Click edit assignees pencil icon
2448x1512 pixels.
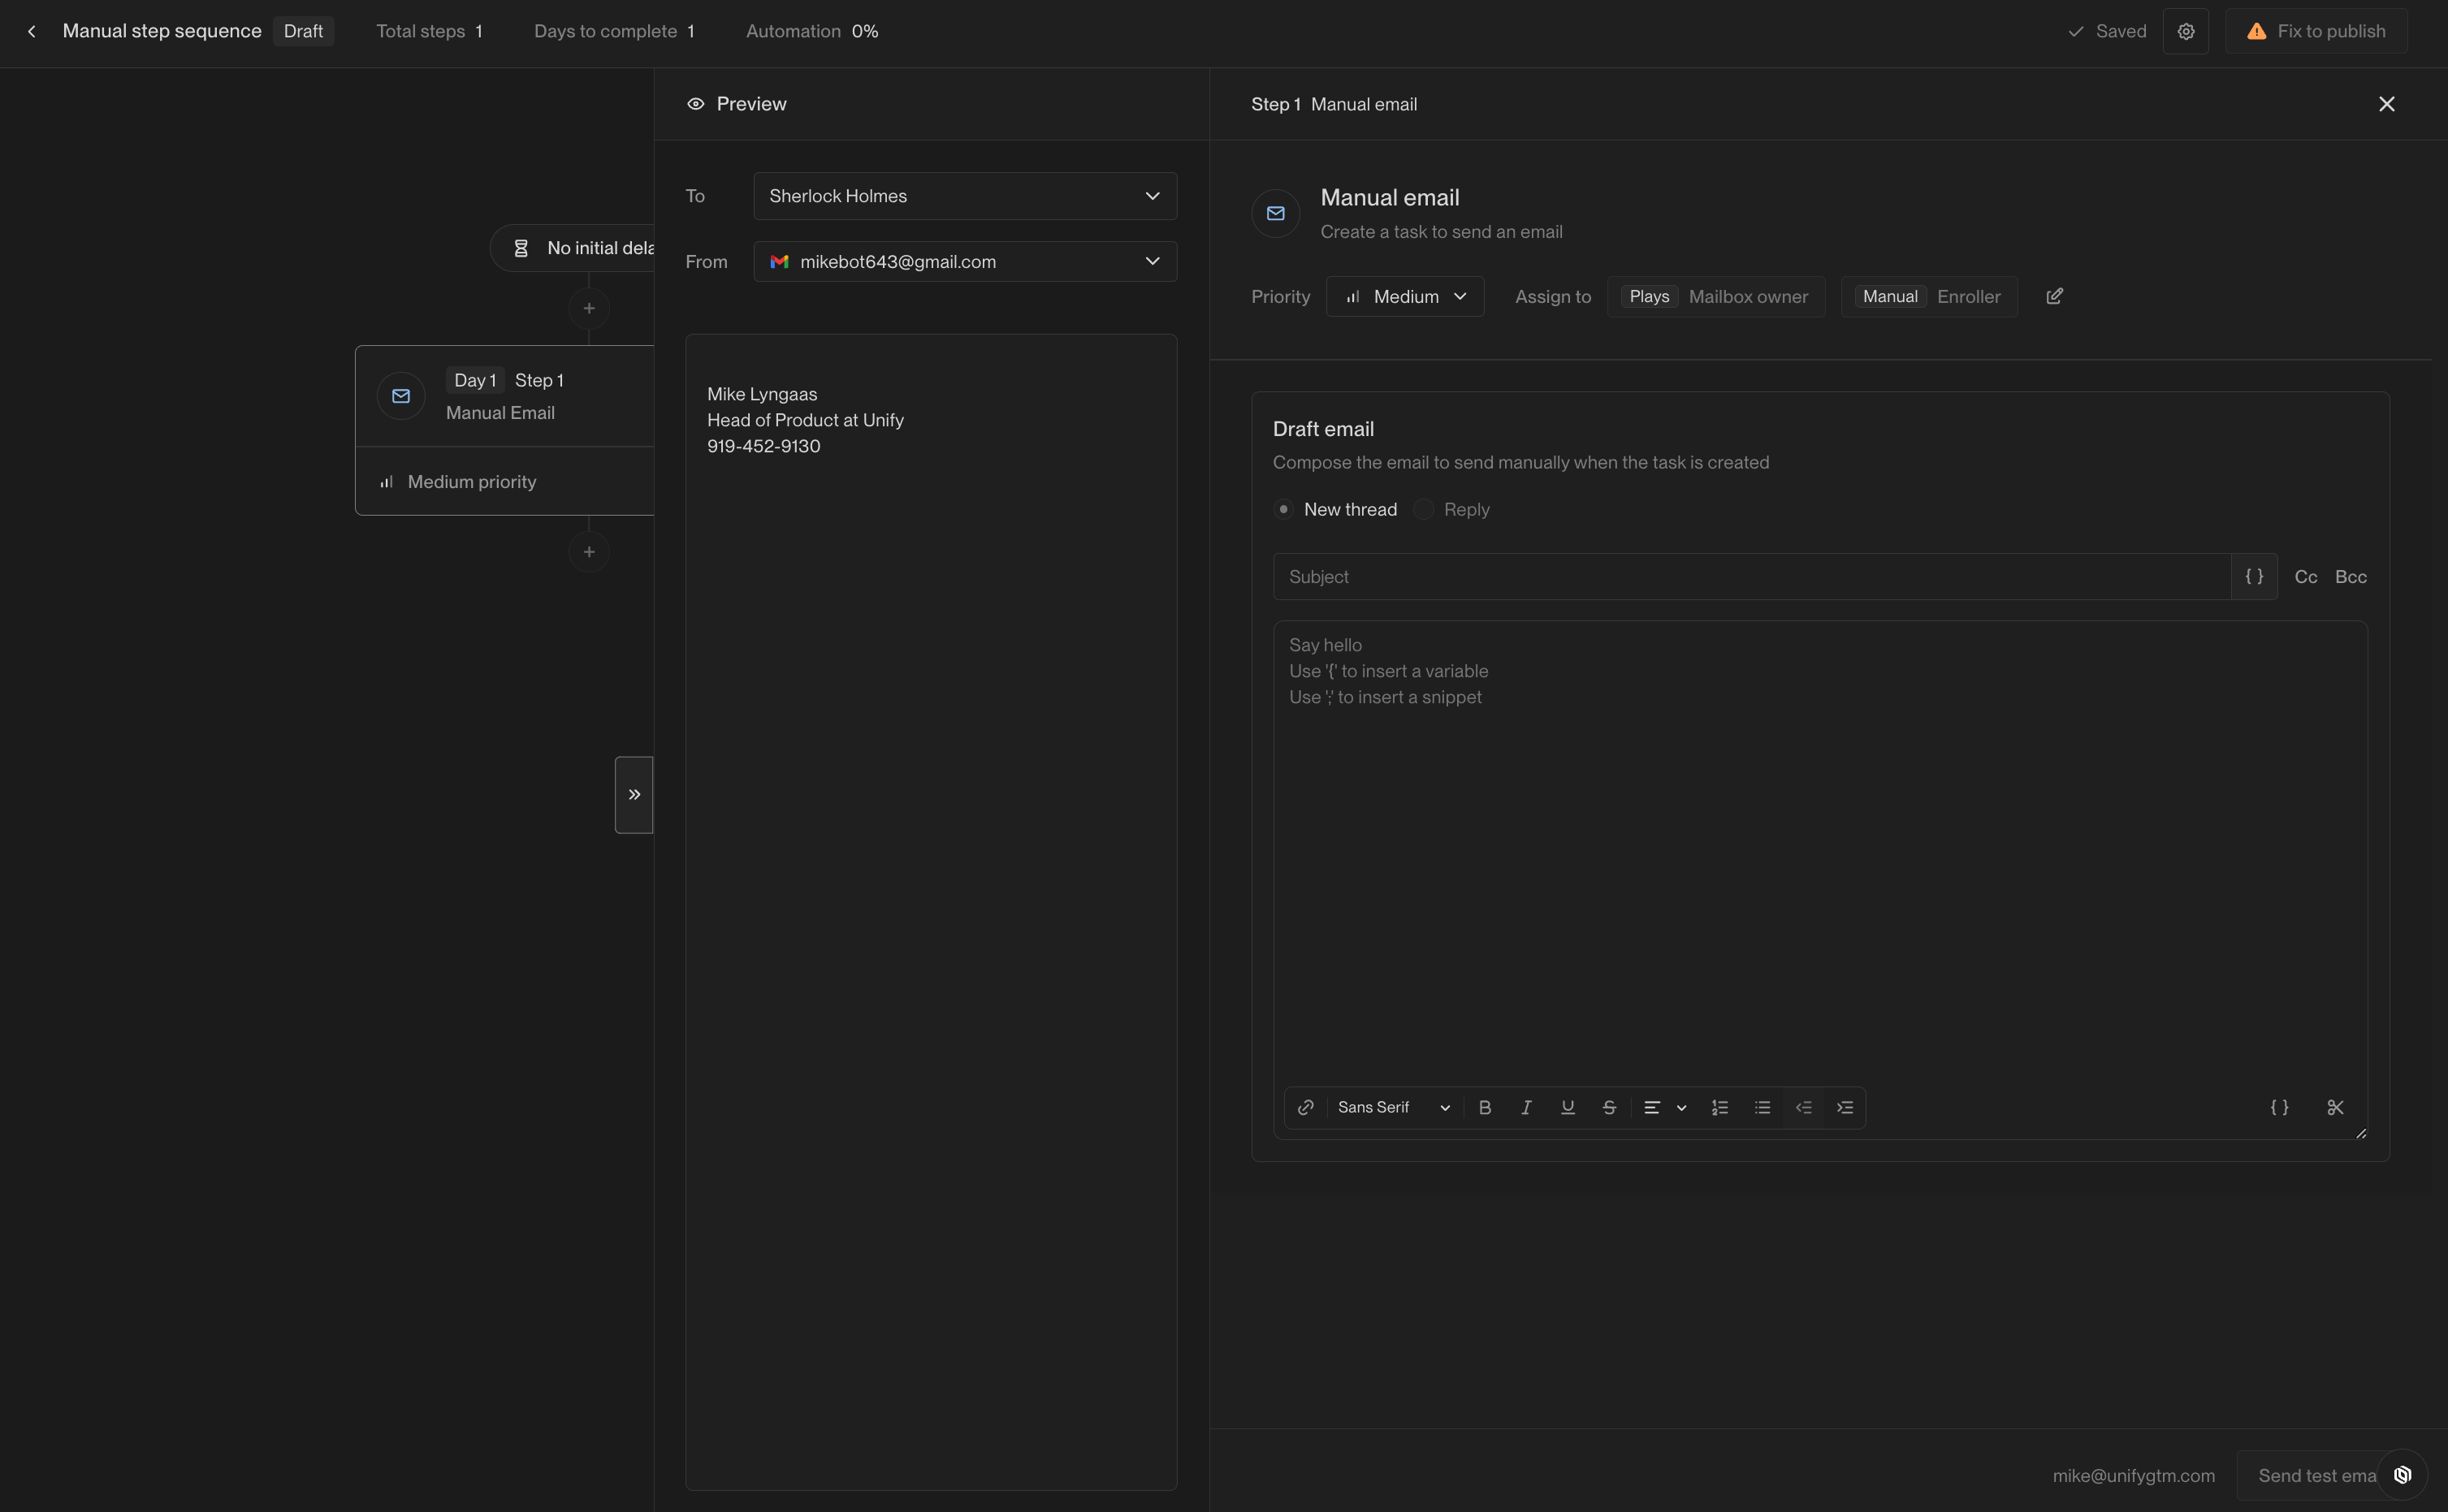[2054, 296]
